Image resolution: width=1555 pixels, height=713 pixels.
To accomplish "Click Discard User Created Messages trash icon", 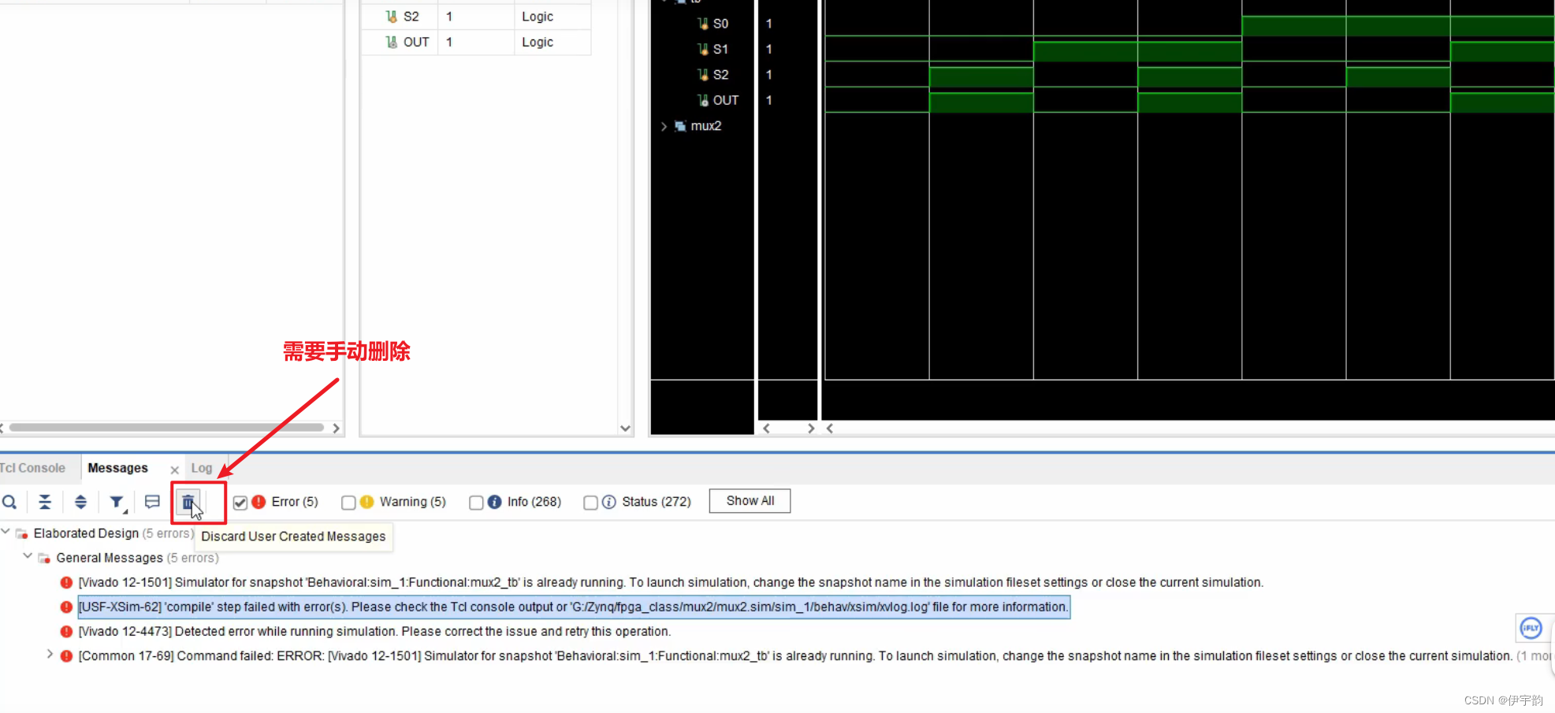I will (x=188, y=502).
